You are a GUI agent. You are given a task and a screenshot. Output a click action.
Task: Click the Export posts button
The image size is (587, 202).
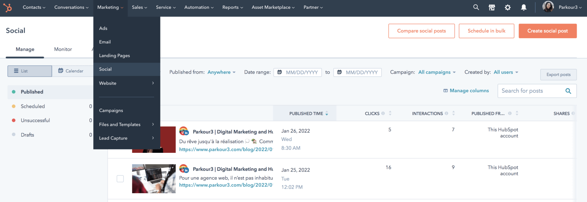click(x=558, y=75)
